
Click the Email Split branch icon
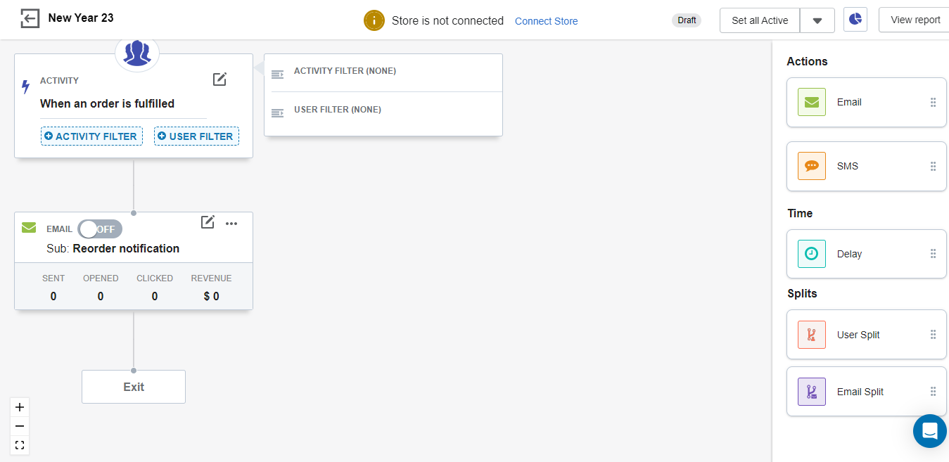(x=812, y=392)
